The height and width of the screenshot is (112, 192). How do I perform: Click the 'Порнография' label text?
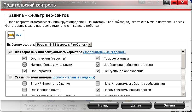tap(41, 71)
